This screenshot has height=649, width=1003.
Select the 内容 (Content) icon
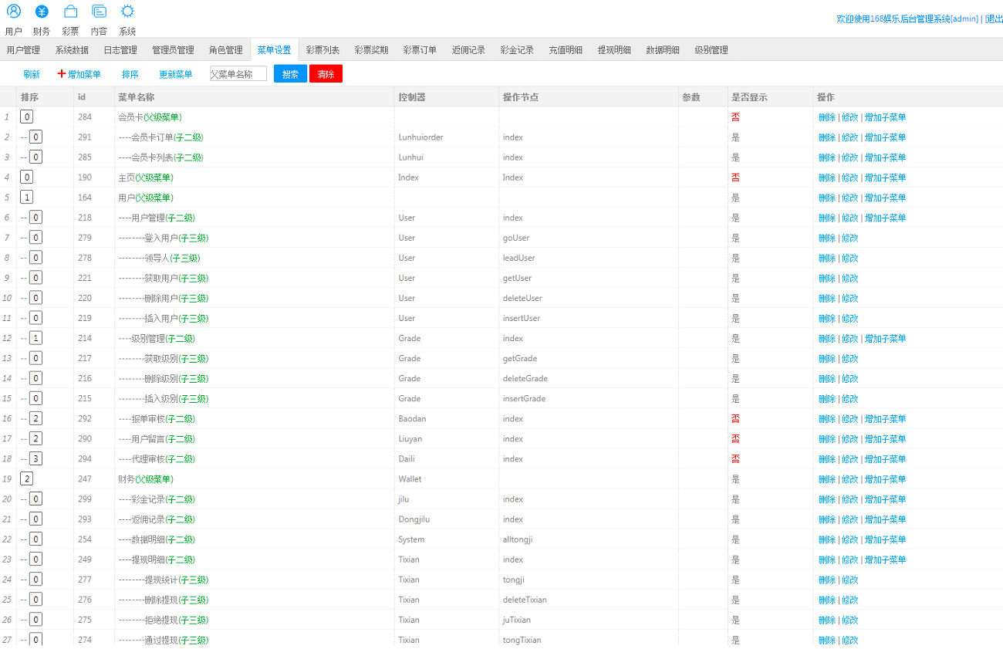pyautogui.click(x=99, y=12)
